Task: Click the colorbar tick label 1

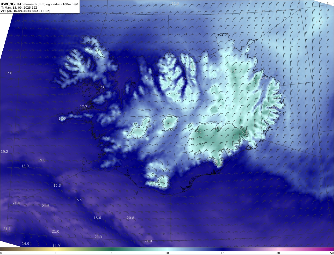Action: pyautogui.click(x=56, y=253)
